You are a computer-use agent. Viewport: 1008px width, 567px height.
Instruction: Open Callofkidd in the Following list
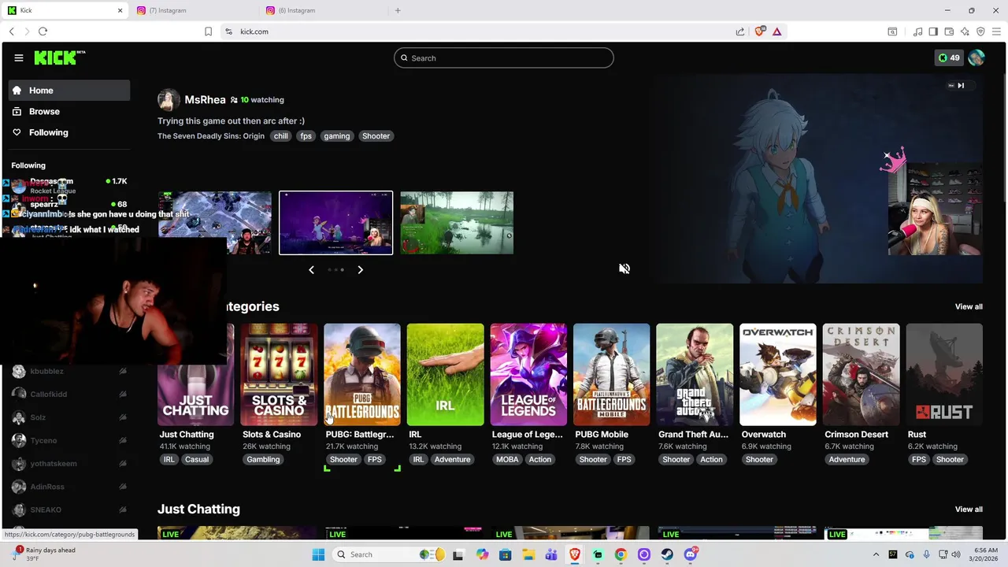69,395
